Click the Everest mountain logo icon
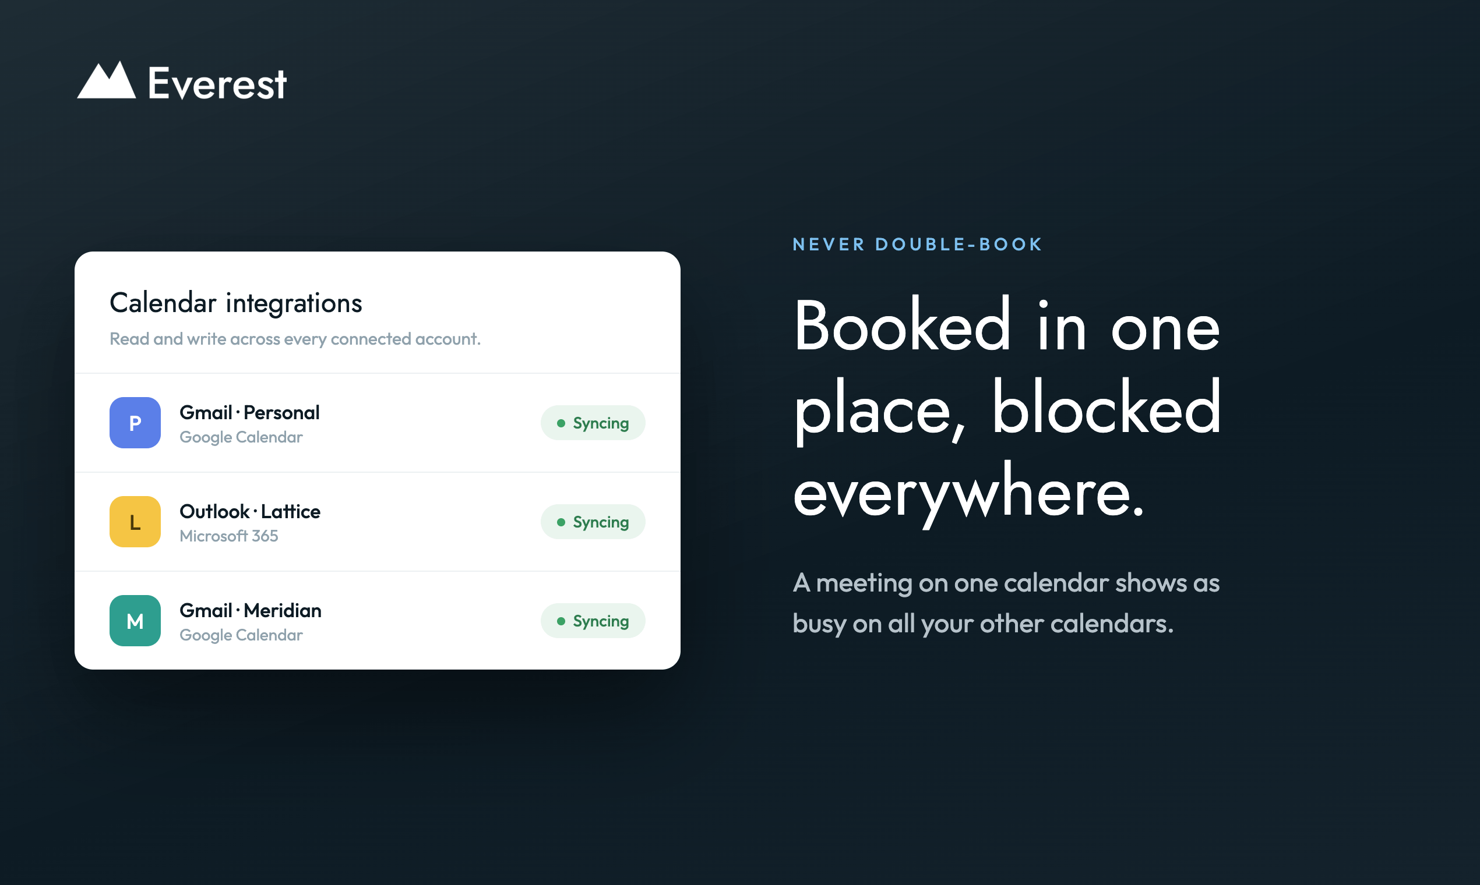Image resolution: width=1480 pixels, height=885 pixels. coord(106,80)
